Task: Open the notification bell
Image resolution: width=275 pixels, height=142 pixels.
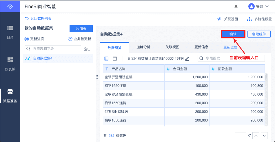Action: [236, 7]
